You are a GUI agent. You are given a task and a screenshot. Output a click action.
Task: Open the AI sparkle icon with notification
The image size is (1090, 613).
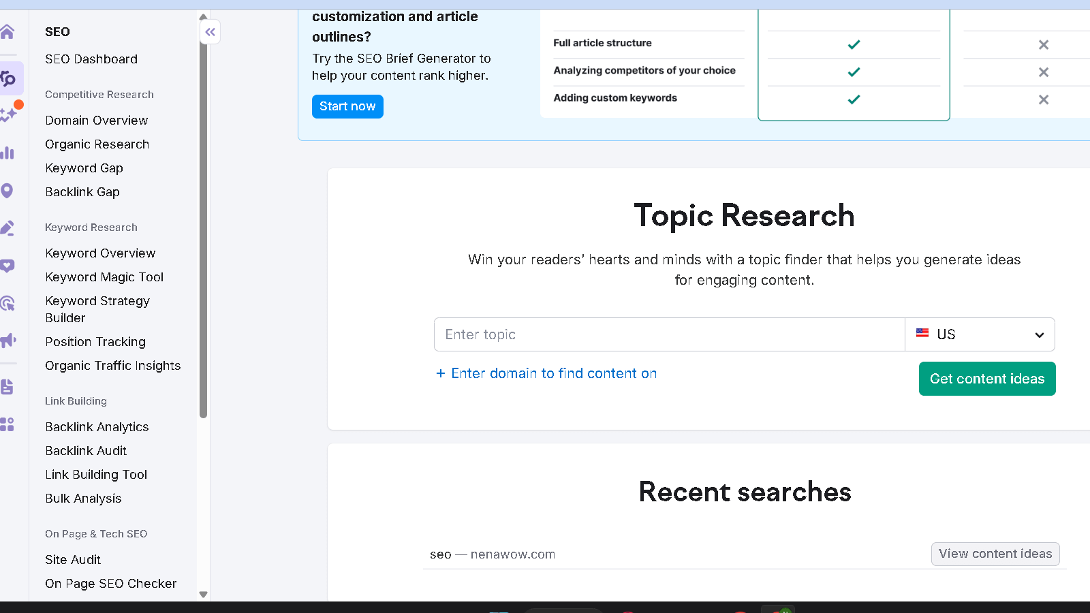[x=9, y=114]
